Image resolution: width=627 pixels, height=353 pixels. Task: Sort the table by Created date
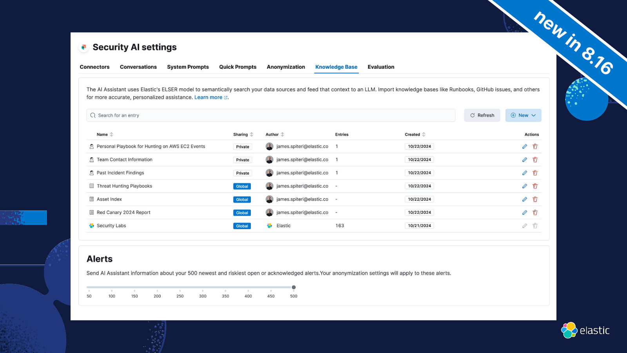point(415,135)
